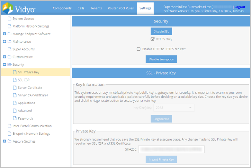Open Endpoint Network Settings
The image size is (251, 168).
[x=31, y=133]
